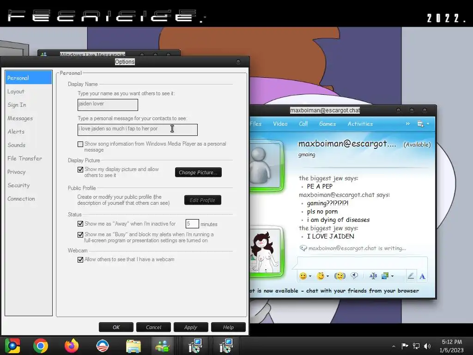
Task: Click Video in the chat toolbar
Action: click(280, 124)
